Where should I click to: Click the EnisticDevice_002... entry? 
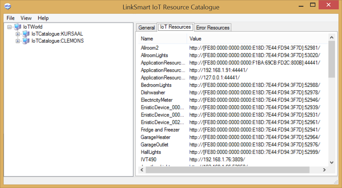pyautogui.click(x=162, y=122)
